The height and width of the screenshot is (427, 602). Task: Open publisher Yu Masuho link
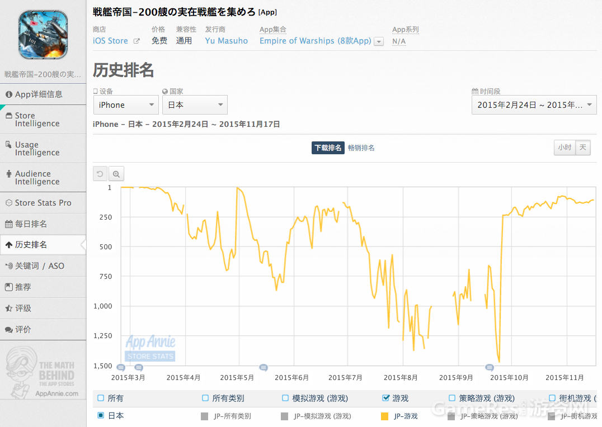[x=227, y=41]
